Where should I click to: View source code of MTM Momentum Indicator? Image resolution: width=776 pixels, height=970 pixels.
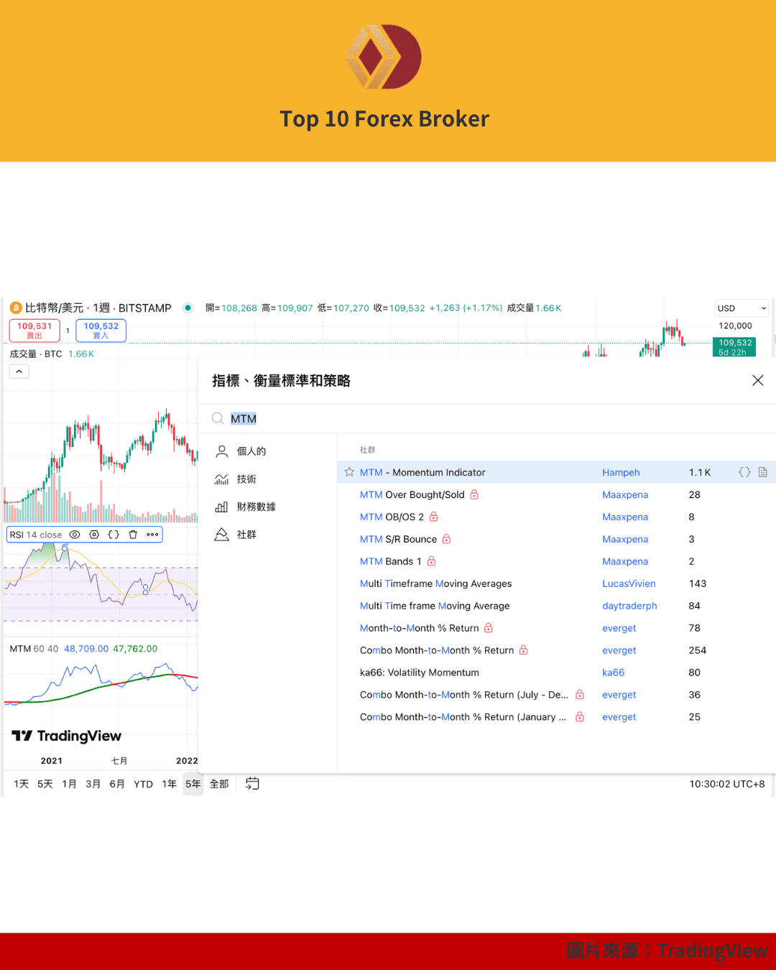pos(745,472)
